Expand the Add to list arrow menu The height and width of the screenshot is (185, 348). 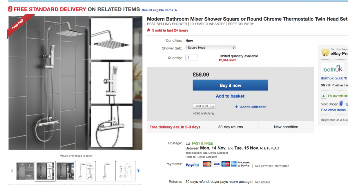213,106
